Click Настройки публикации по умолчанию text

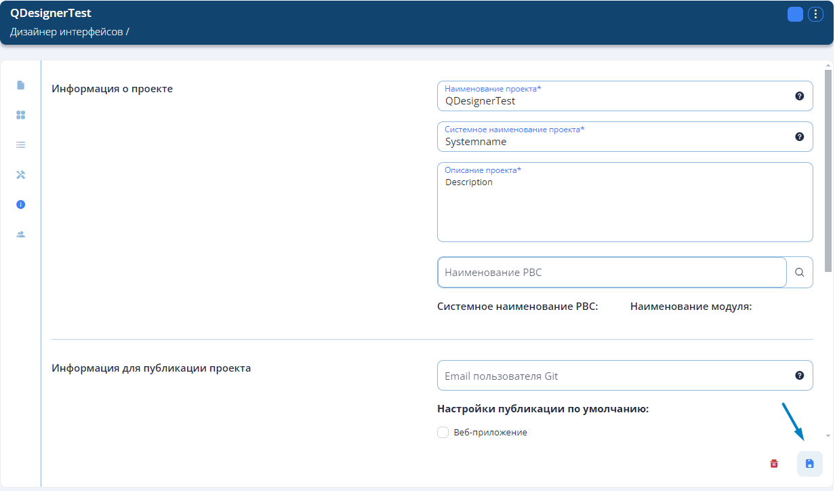coord(544,409)
